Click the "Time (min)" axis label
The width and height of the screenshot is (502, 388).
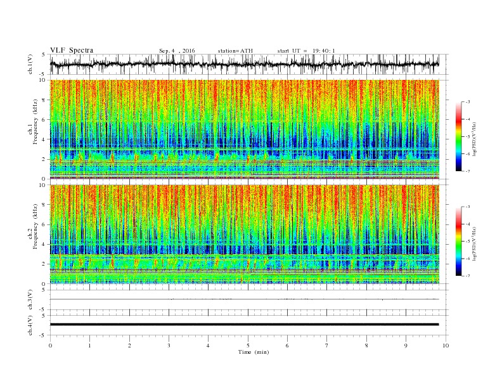click(254, 352)
